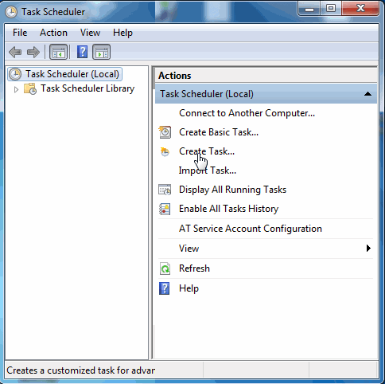Open the View submenu arrow in Actions
The image size is (385, 384).
(x=368, y=249)
